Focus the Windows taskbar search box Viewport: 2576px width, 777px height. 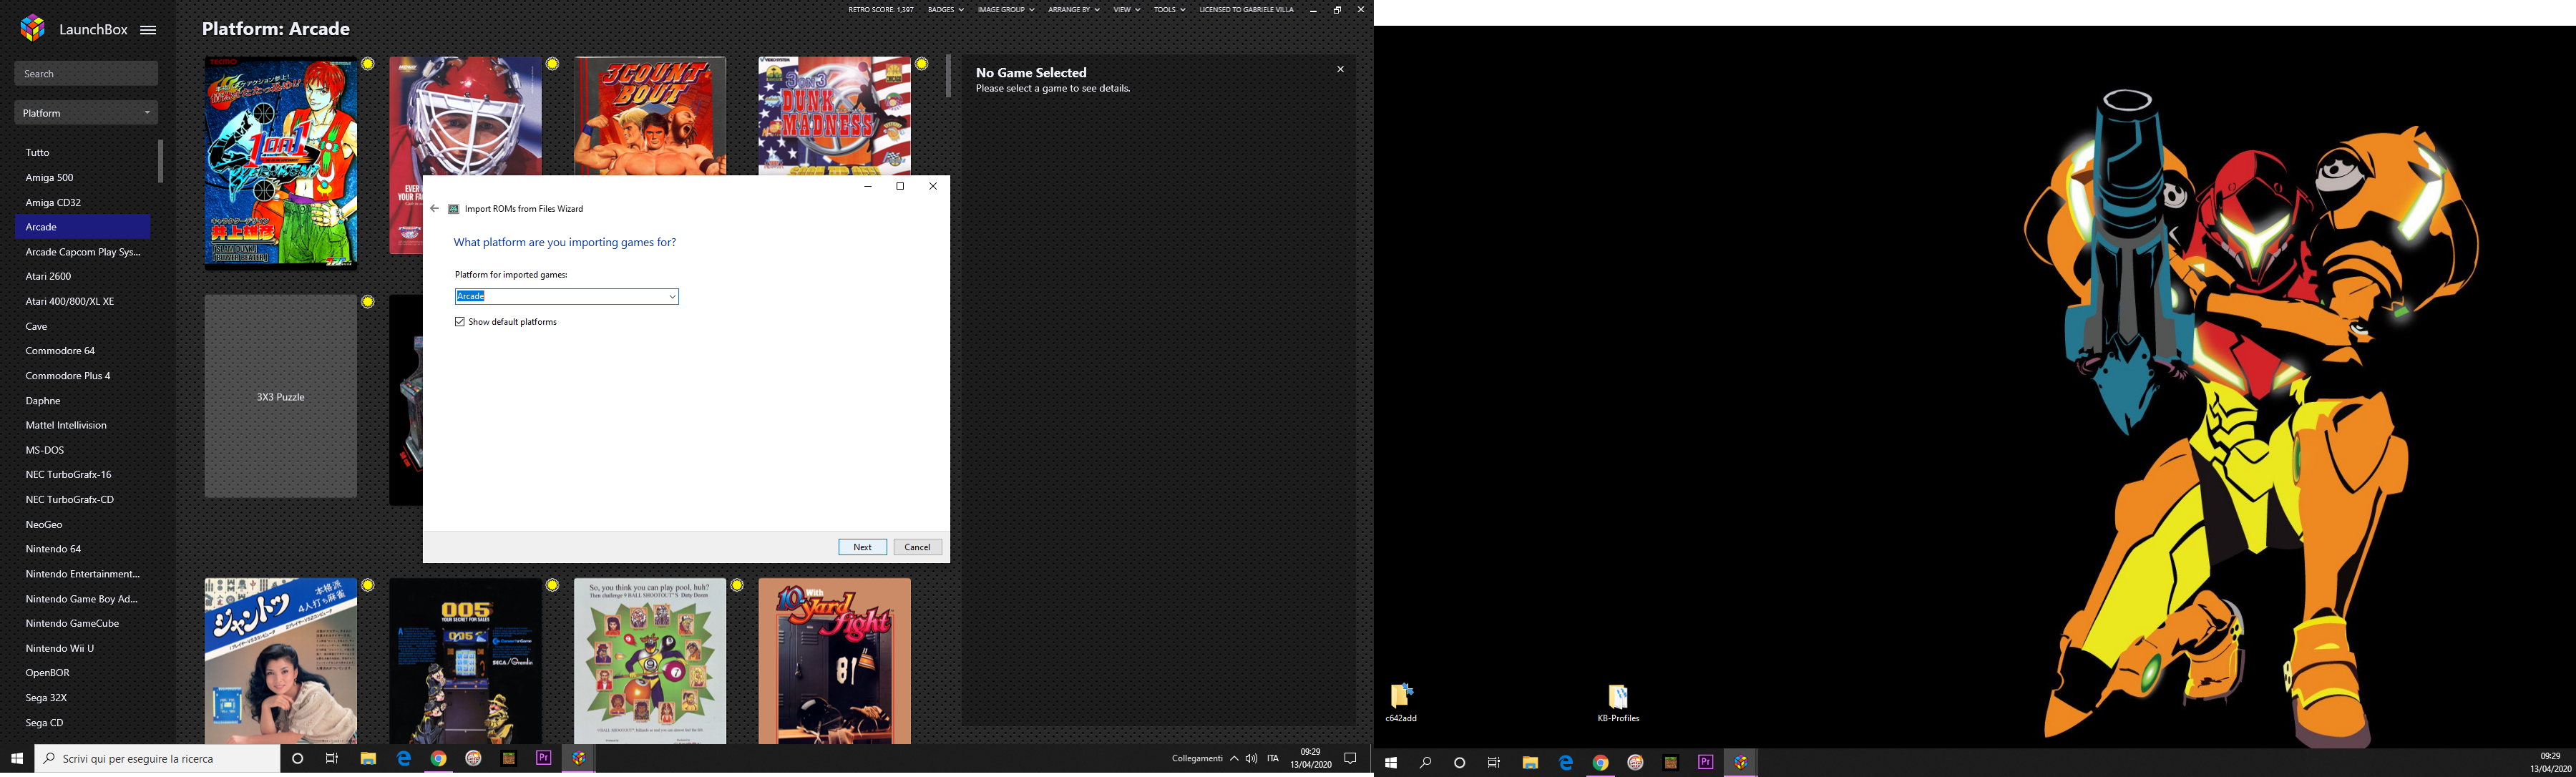coord(158,759)
